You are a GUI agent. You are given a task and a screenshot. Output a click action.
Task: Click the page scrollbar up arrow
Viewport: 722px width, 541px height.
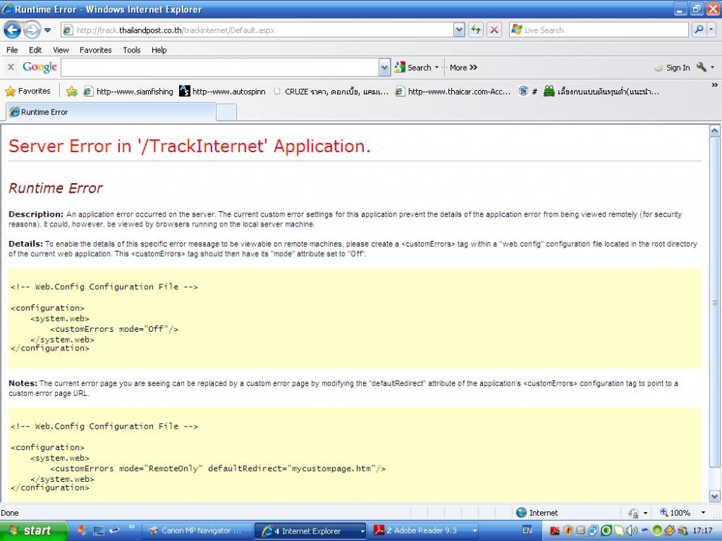pos(714,131)
